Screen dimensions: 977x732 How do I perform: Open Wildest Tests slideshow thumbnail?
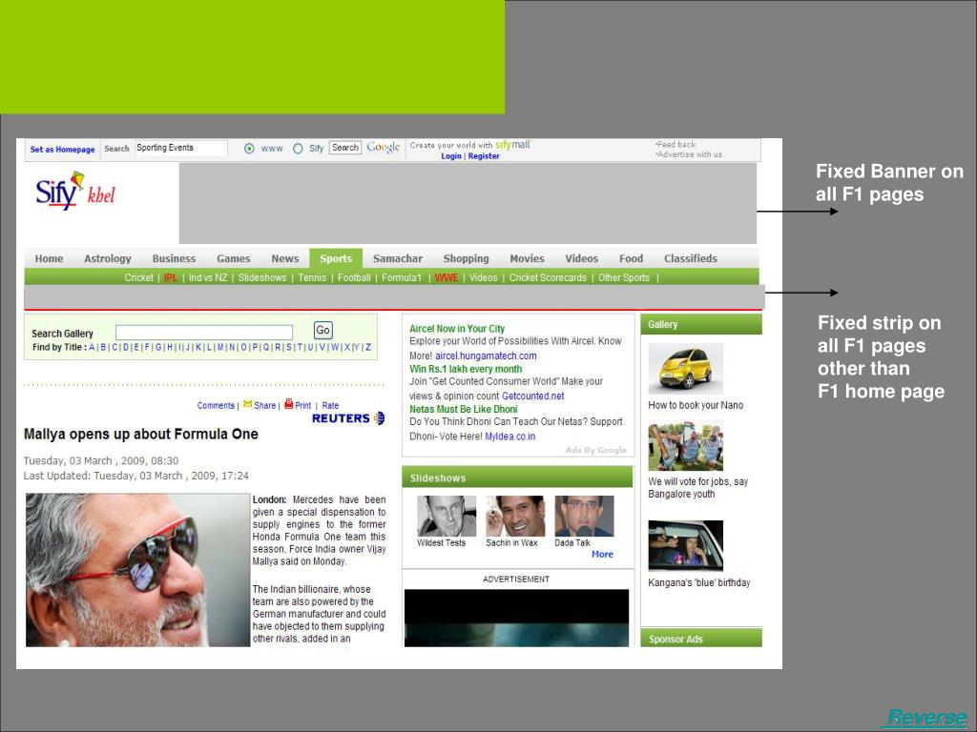[447, 516]
